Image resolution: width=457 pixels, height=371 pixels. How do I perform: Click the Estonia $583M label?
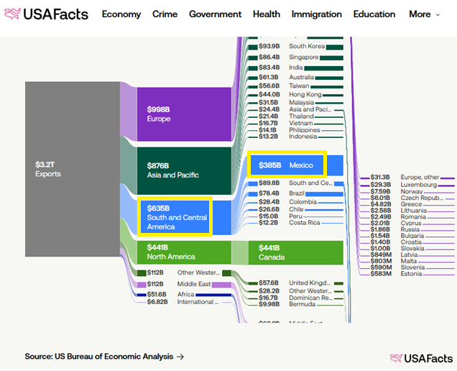click(x=396, y=274)
